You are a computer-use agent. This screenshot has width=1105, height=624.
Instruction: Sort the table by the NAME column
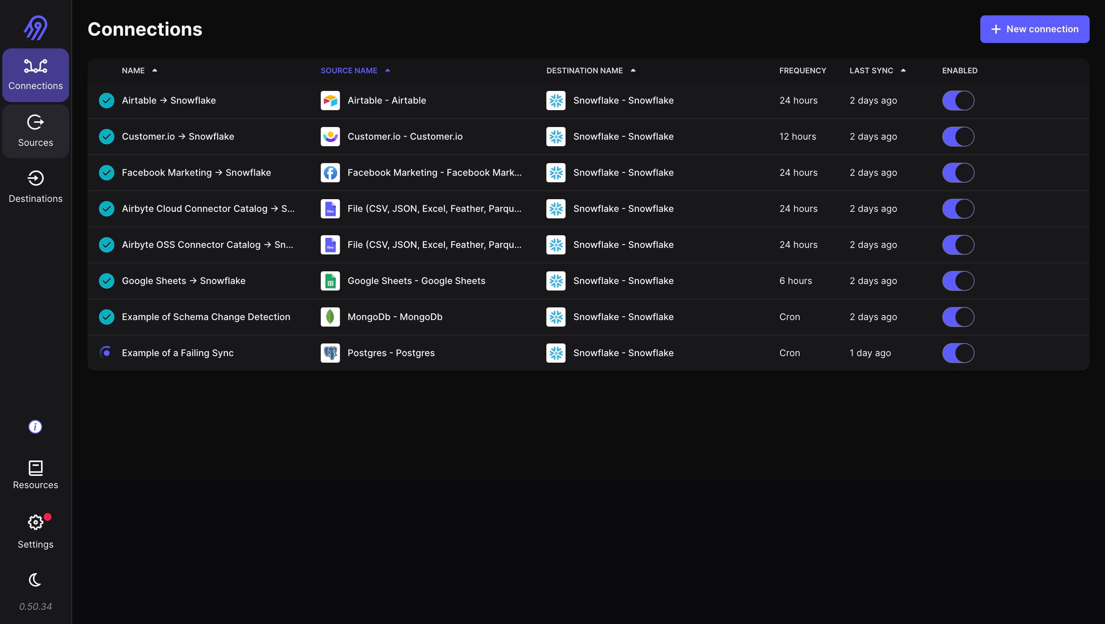(x=139, y=70)
